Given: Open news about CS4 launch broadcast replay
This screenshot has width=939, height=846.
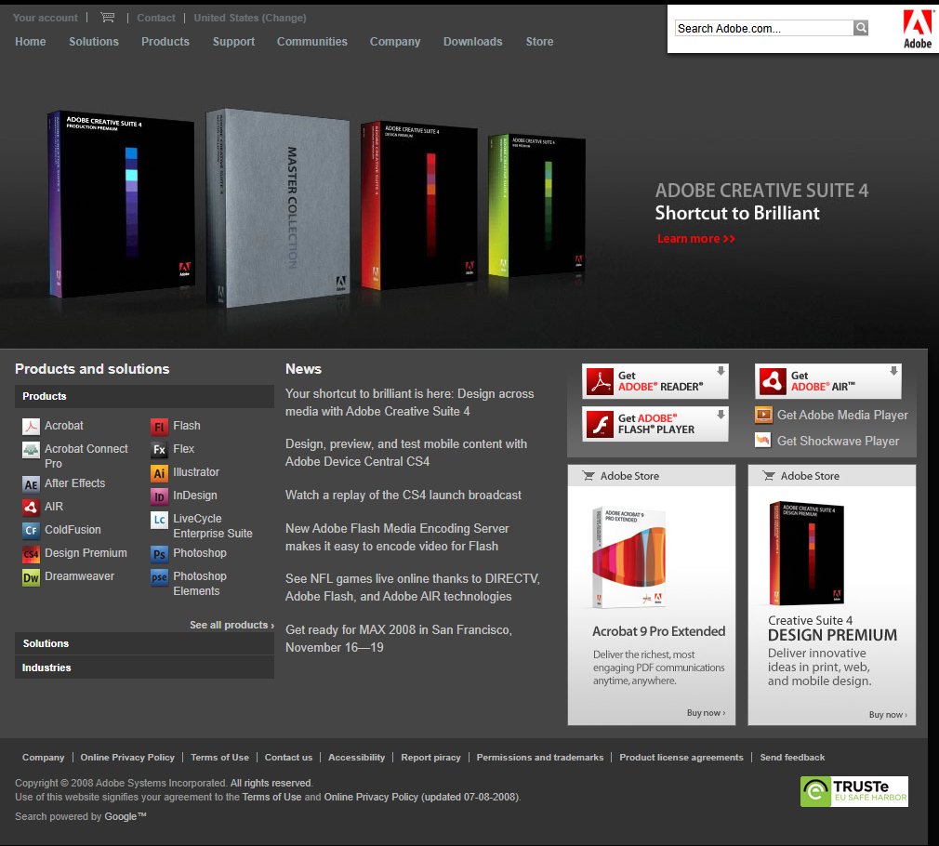Looking at the screenshot, I should tap(403, 496).
